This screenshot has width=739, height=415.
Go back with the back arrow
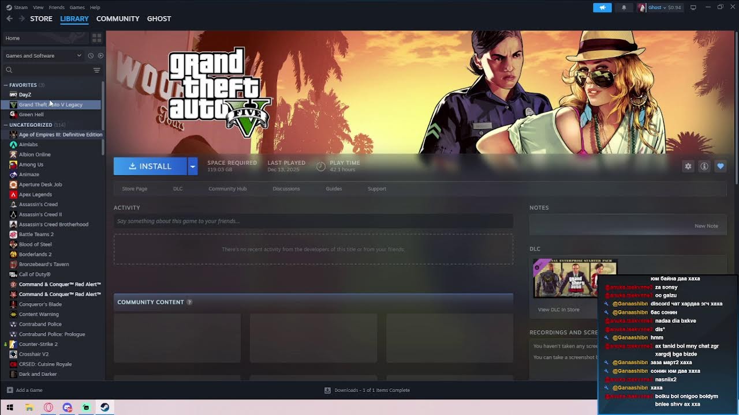pos(9,18)
